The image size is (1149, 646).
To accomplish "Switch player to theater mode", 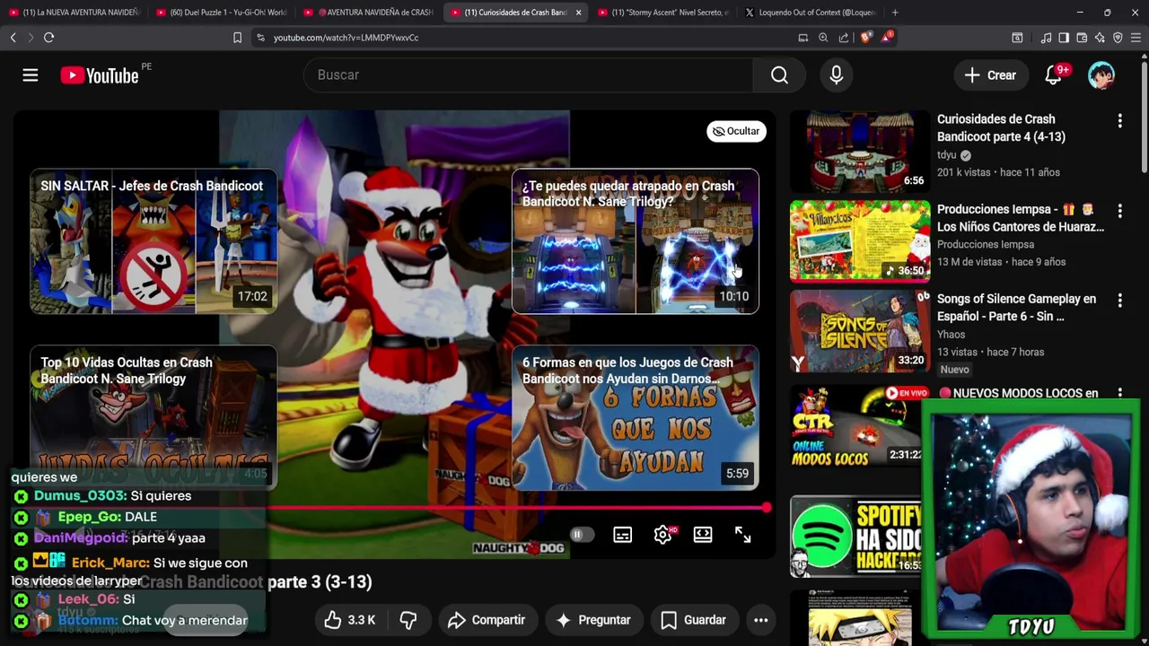I will pos(703,535).
